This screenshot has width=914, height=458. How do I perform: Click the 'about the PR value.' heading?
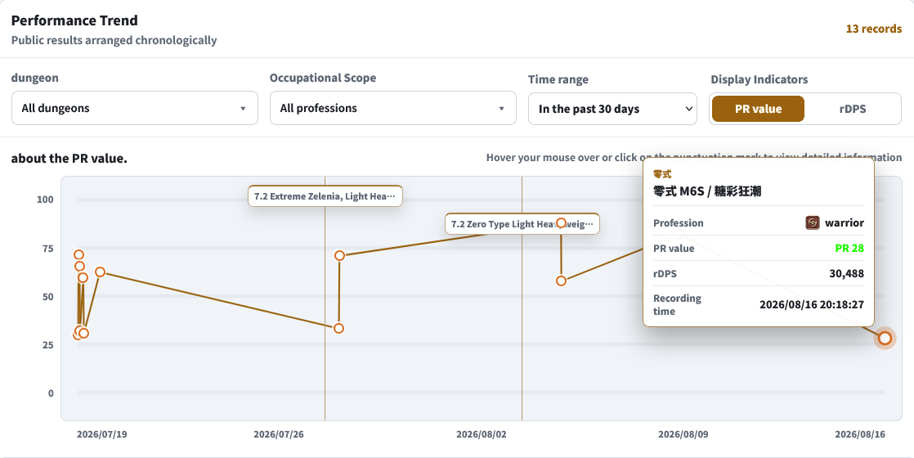click(69, 158)
